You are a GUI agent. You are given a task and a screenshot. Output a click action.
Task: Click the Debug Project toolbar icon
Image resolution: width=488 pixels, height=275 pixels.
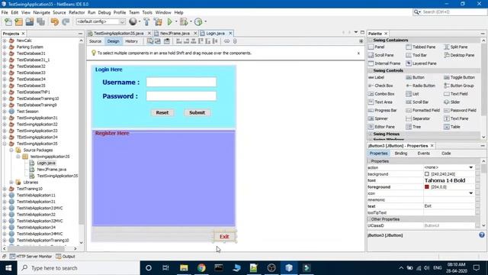click(x=184, y=22)
